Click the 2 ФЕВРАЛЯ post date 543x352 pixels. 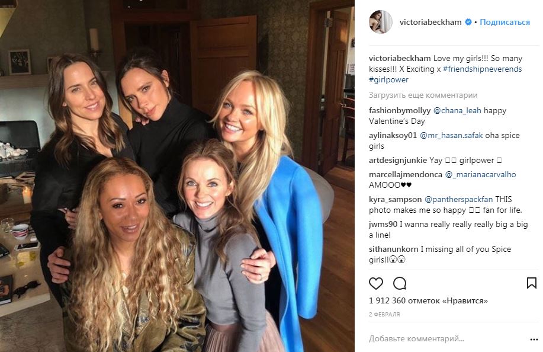pyautogui.click(x=384, y=314)
